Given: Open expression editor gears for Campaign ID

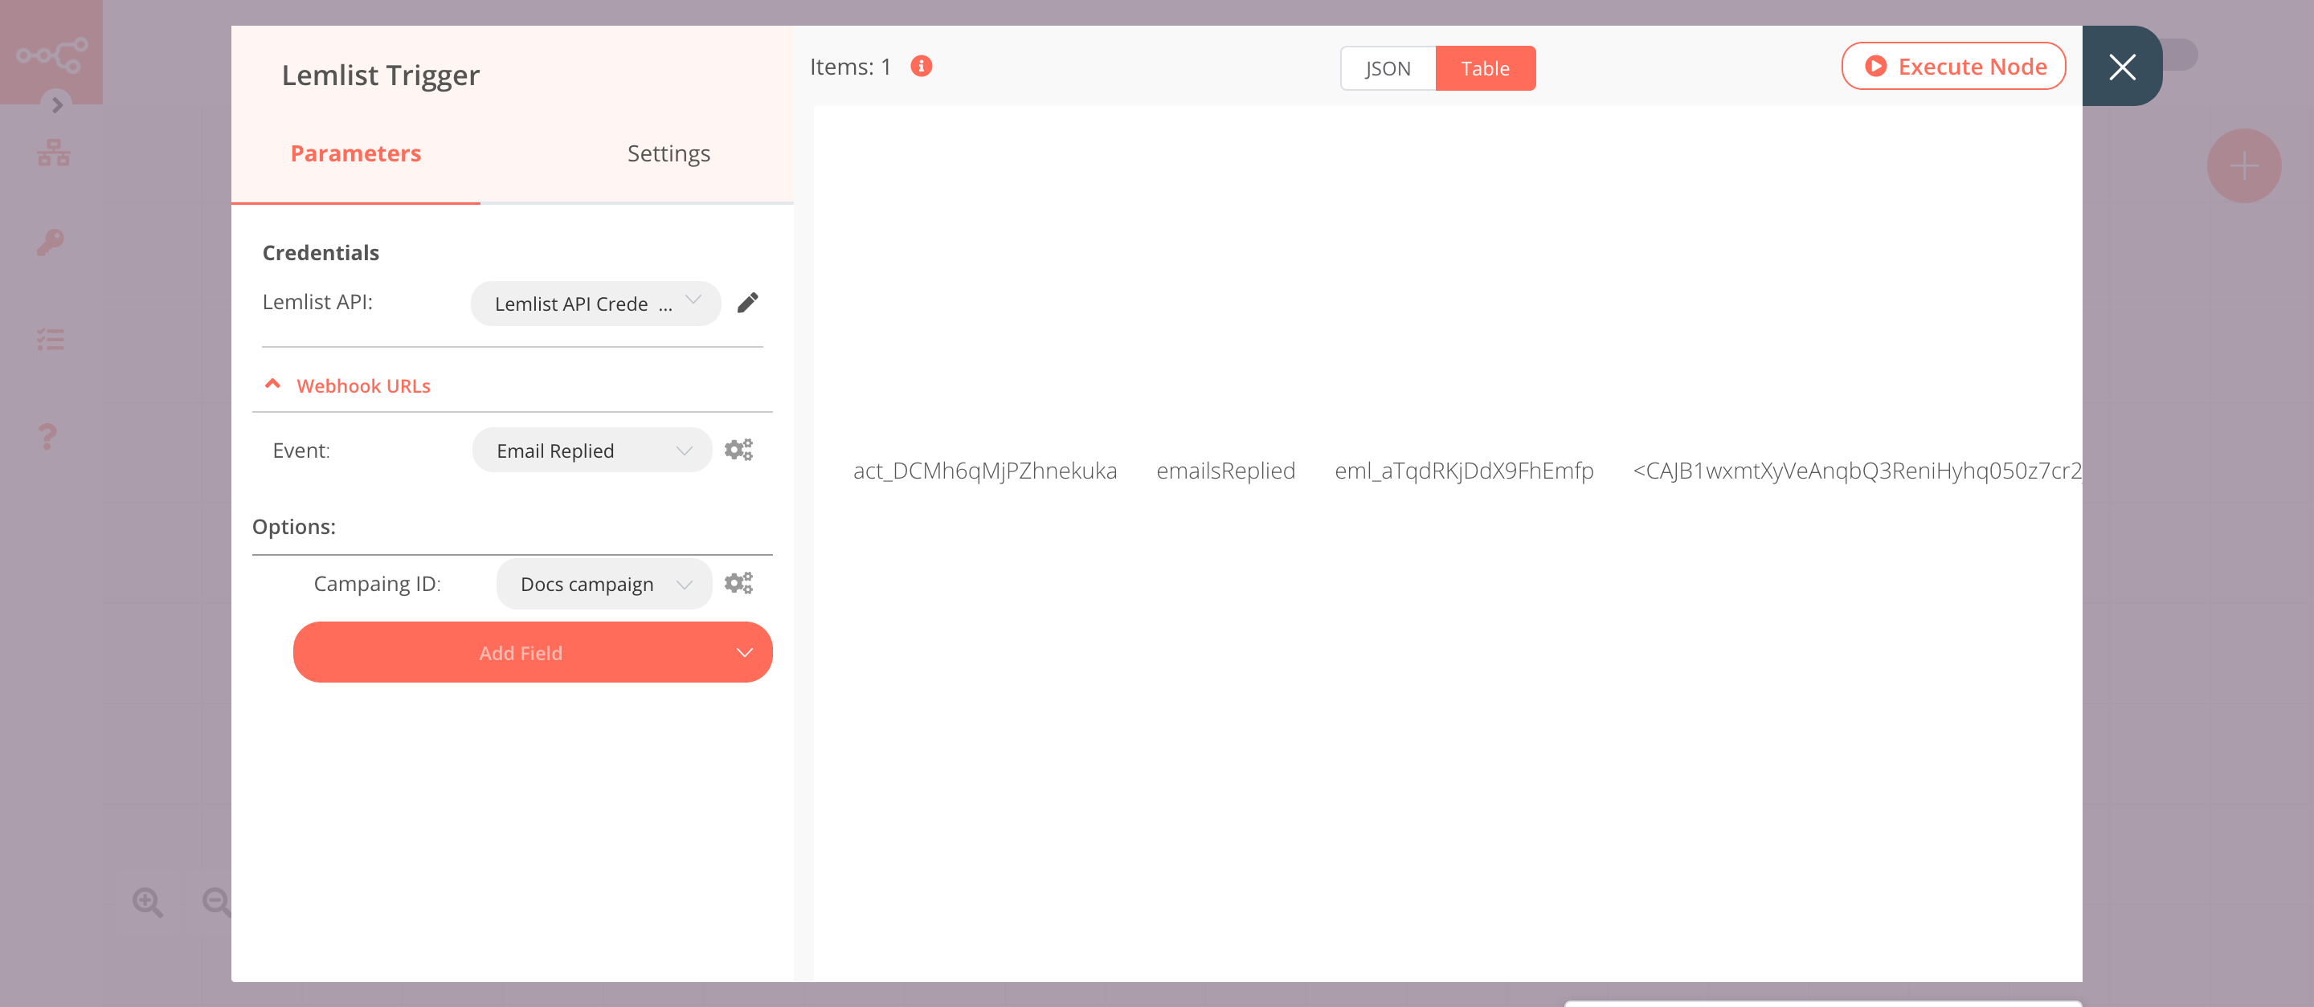Looking at the screenshot, I should [x=739, y=582].
